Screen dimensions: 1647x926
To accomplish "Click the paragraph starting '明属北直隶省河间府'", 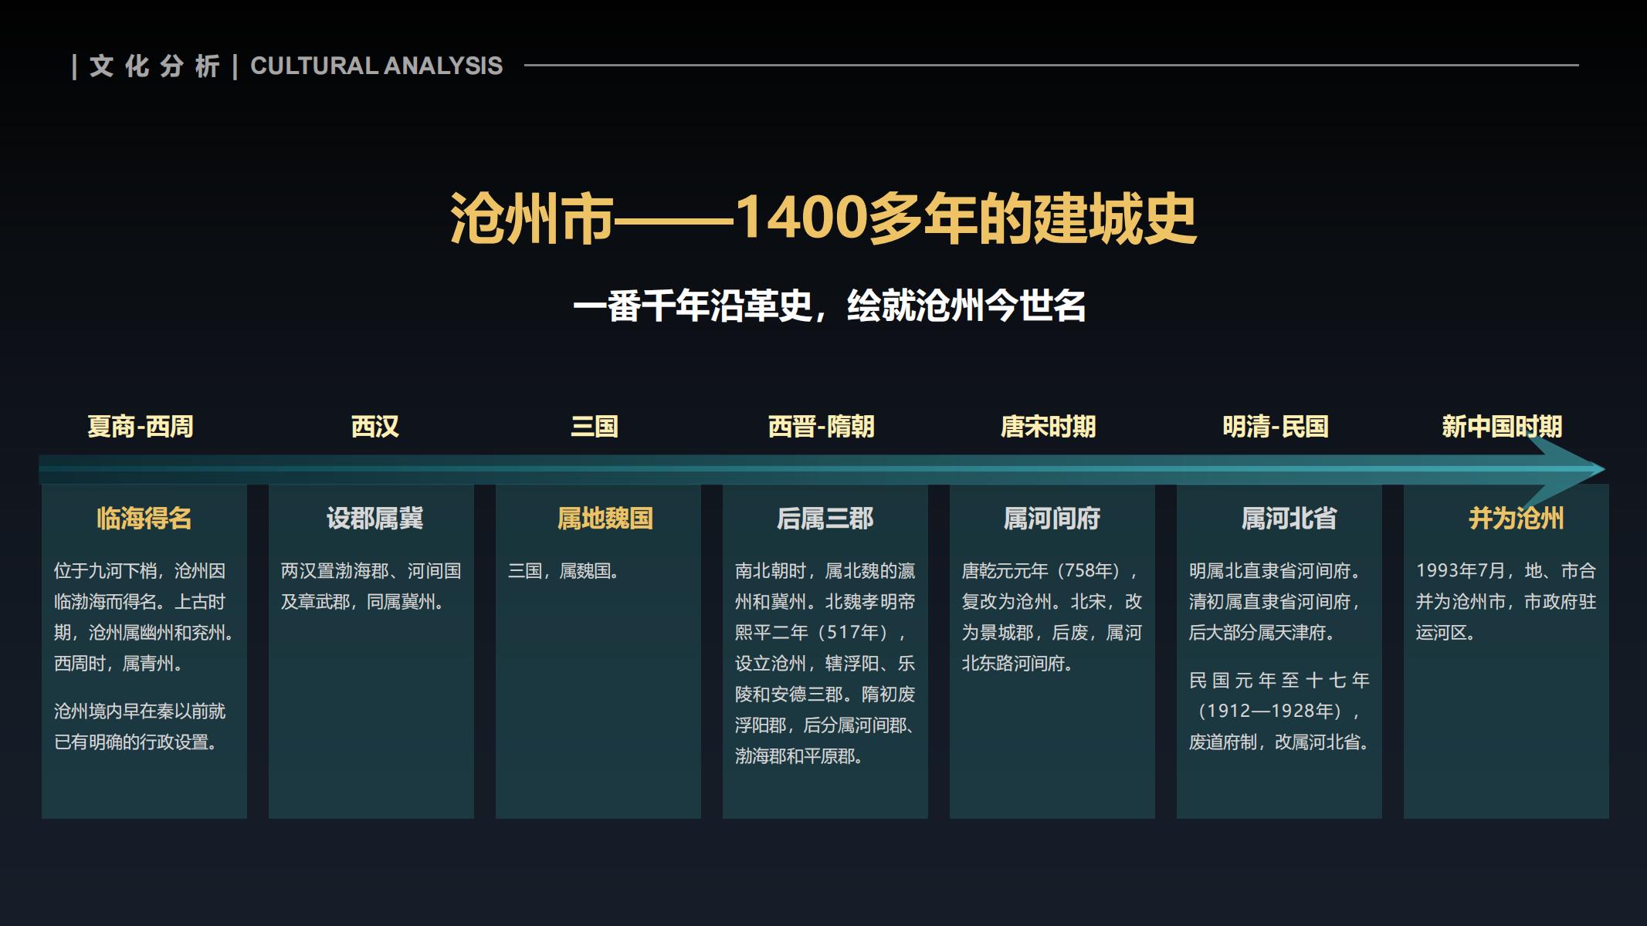I will (1275, 601).
